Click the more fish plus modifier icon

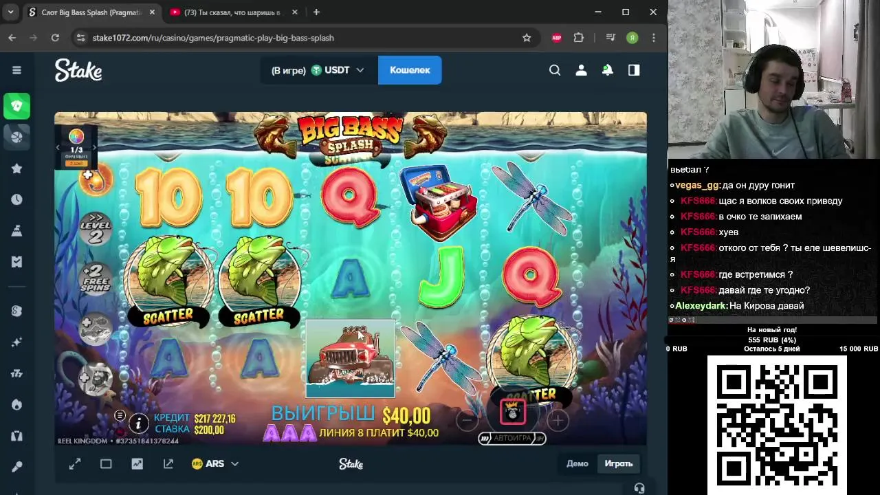95,329
